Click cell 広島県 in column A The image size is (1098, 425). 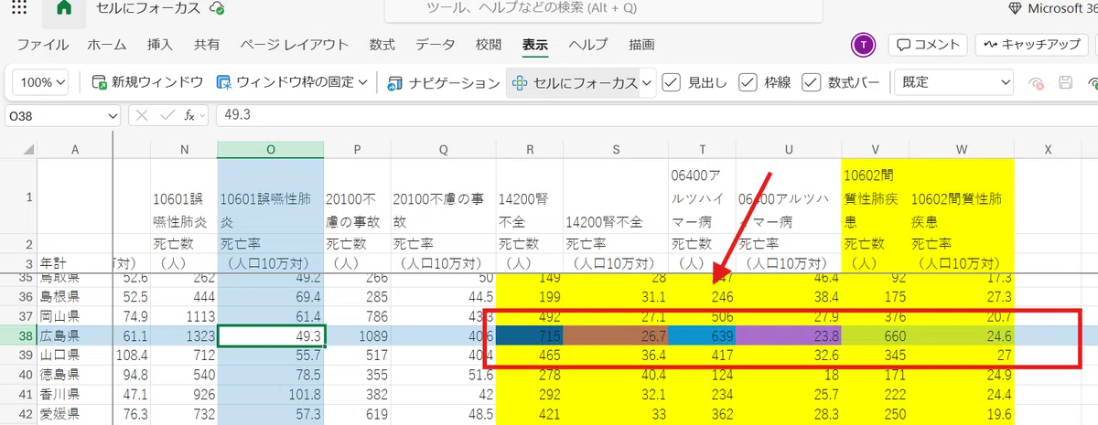74,336
